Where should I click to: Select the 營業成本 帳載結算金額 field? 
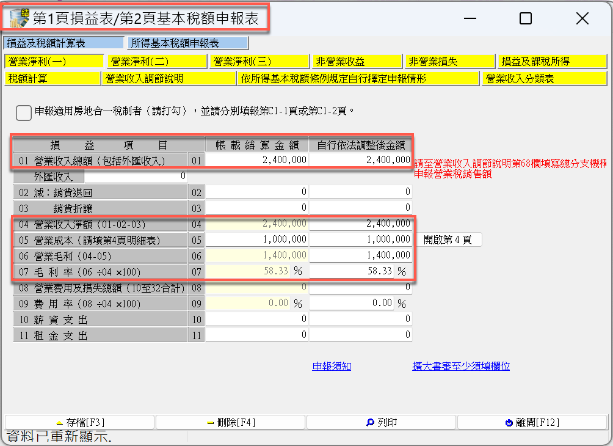point(257,239)
